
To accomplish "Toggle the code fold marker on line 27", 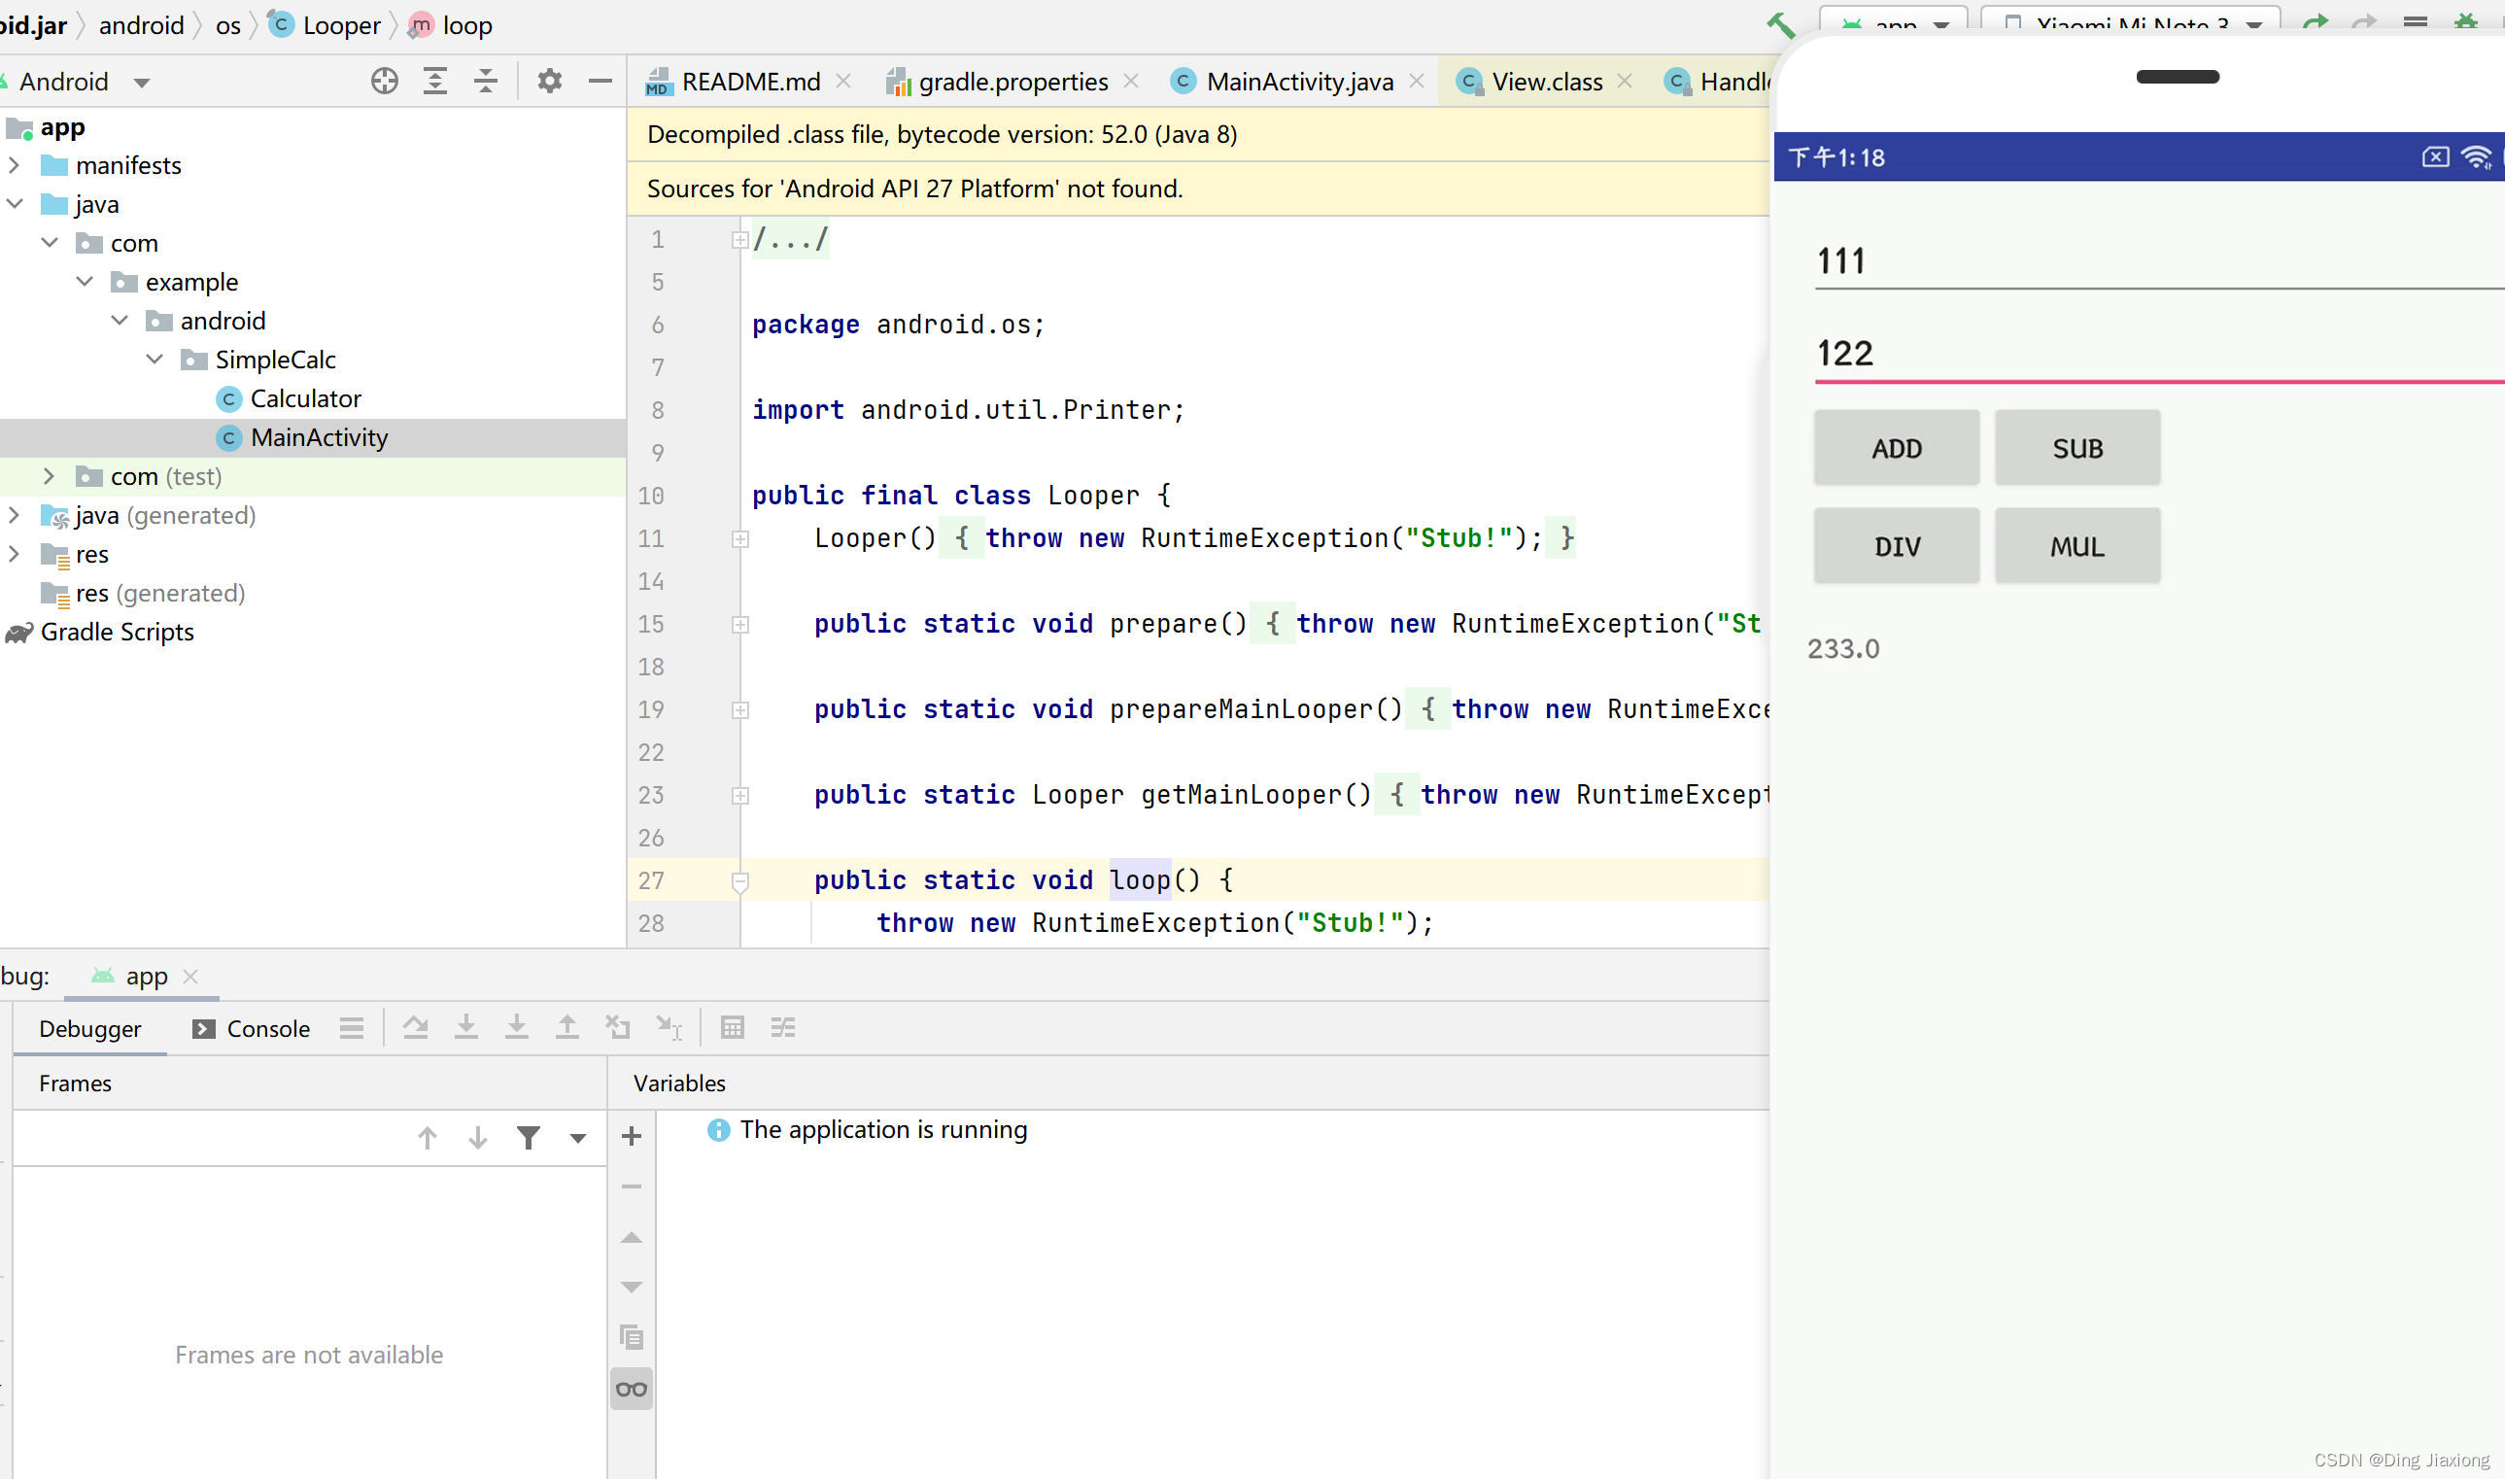I will [740, 881].
